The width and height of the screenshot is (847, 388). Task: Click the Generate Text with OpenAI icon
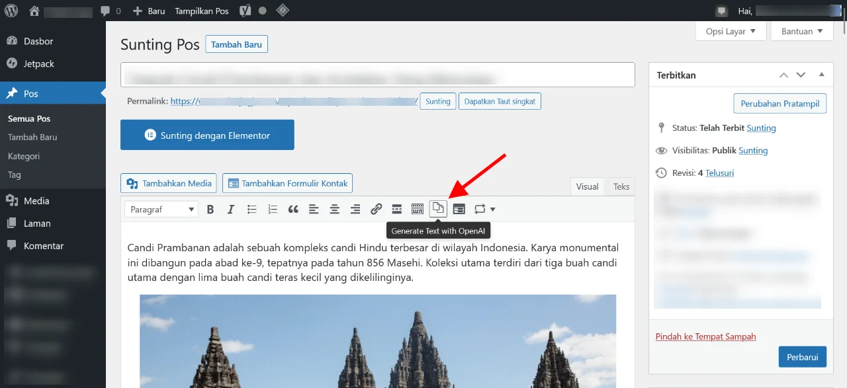point(438,209)
